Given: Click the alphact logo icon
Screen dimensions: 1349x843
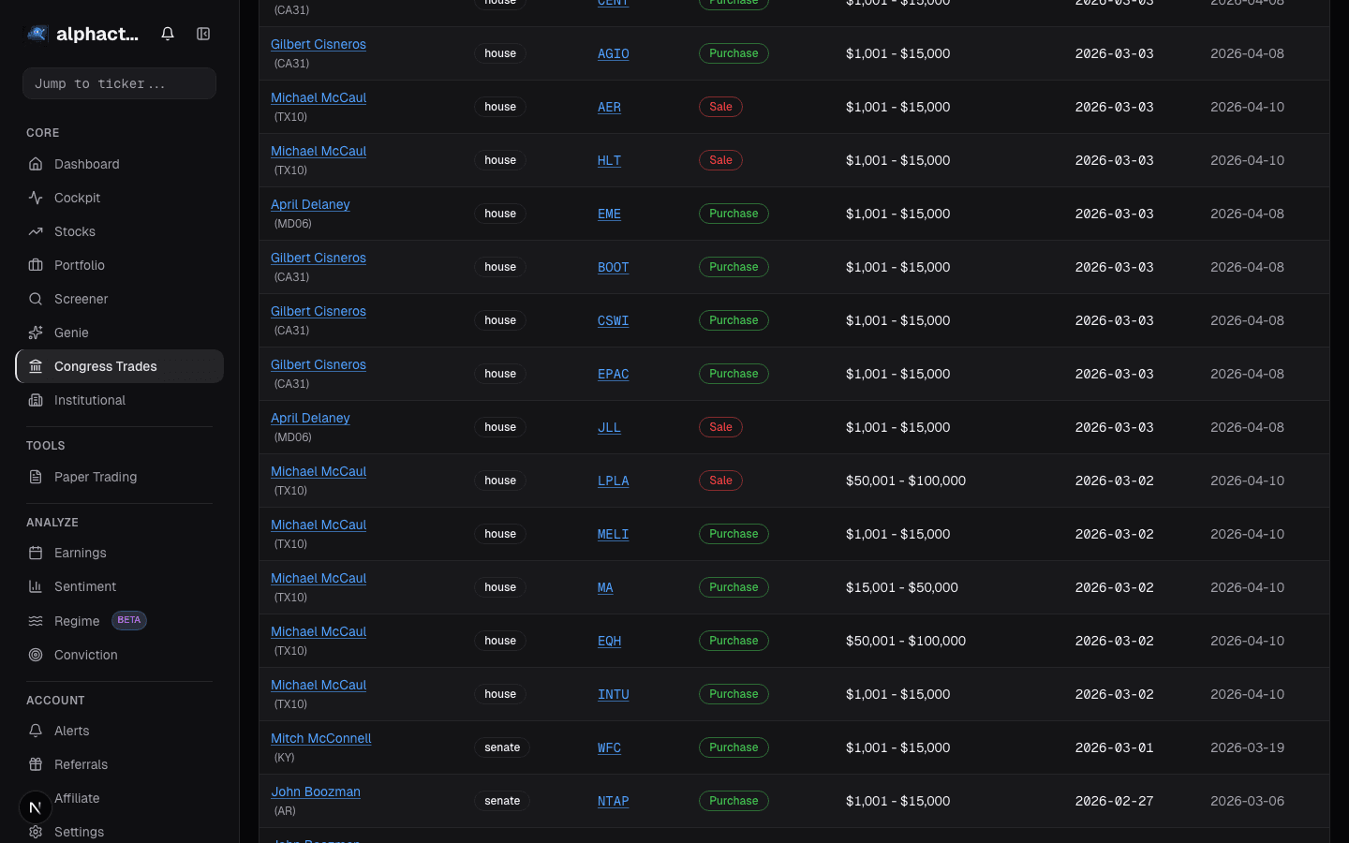Looking at the screenshot, I should [x=37, y=34].
